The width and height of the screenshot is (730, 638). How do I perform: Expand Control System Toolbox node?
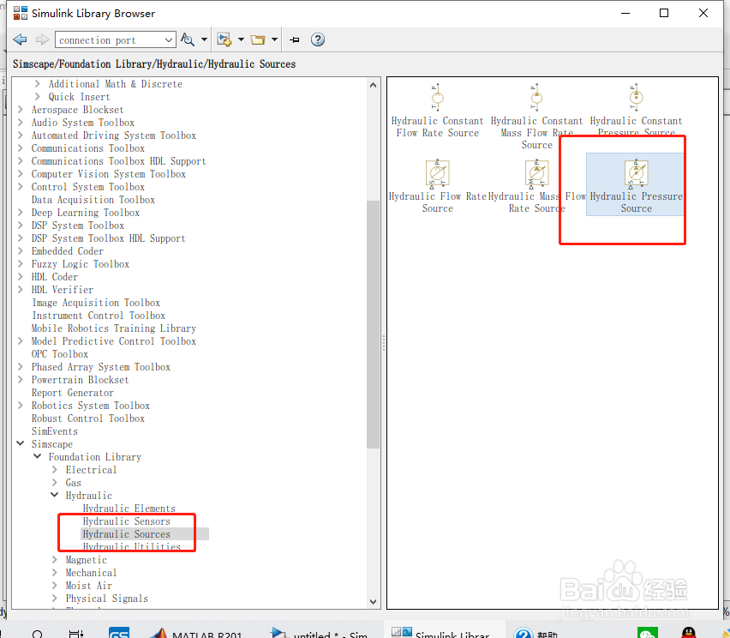[21, 186]
